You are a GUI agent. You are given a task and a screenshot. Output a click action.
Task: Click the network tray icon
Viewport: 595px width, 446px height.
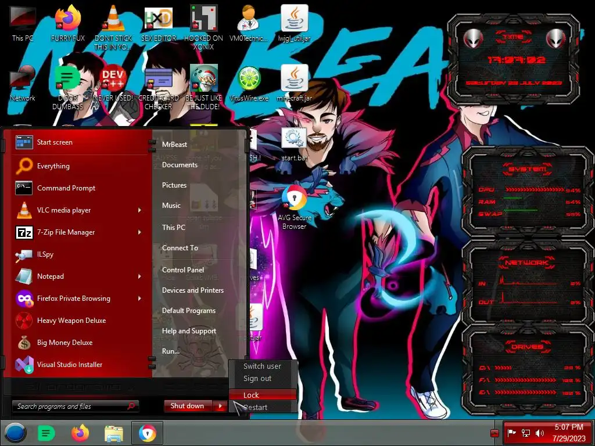(525, 433)
